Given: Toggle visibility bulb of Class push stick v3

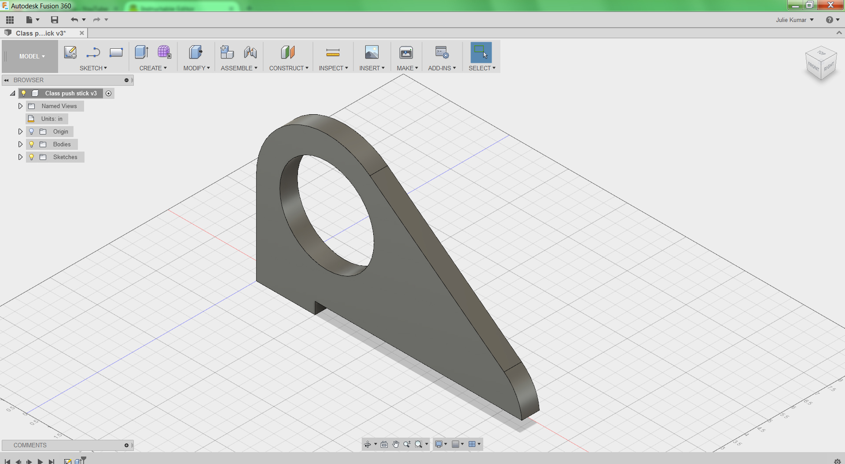Looking at the screenshot, I should pos(24,93).
